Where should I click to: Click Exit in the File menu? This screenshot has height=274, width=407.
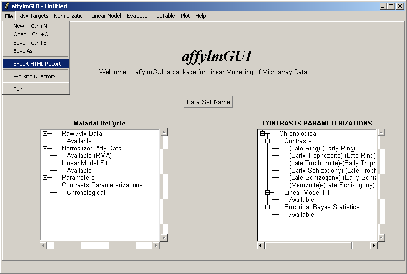click(x=18, y=89)
